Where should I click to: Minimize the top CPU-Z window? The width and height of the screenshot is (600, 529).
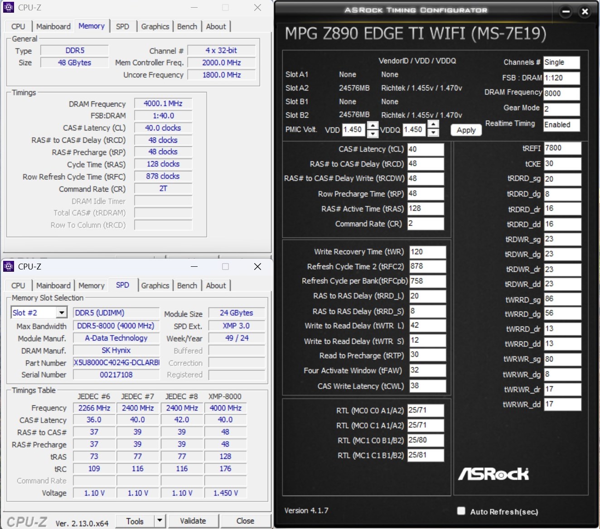(194, 8)
